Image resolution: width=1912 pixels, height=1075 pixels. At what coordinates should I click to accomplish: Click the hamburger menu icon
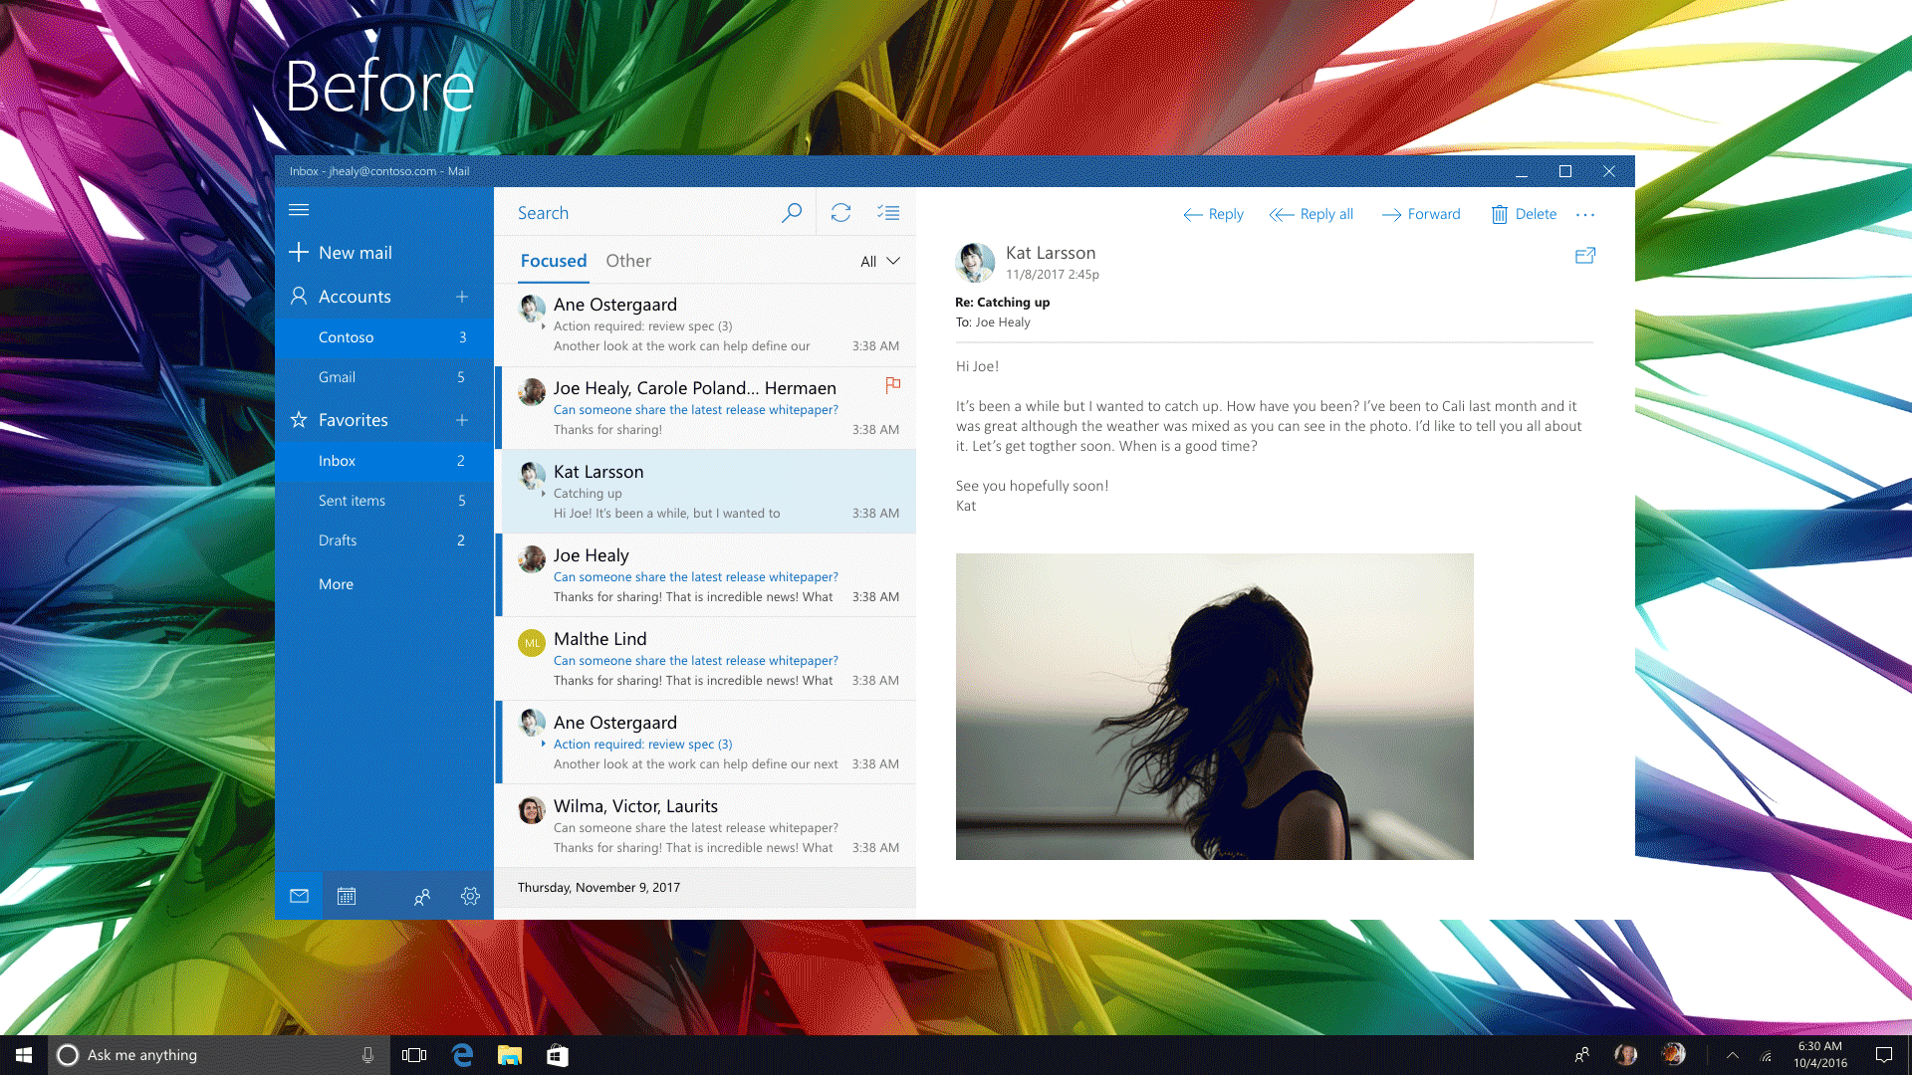click(299, 210)
